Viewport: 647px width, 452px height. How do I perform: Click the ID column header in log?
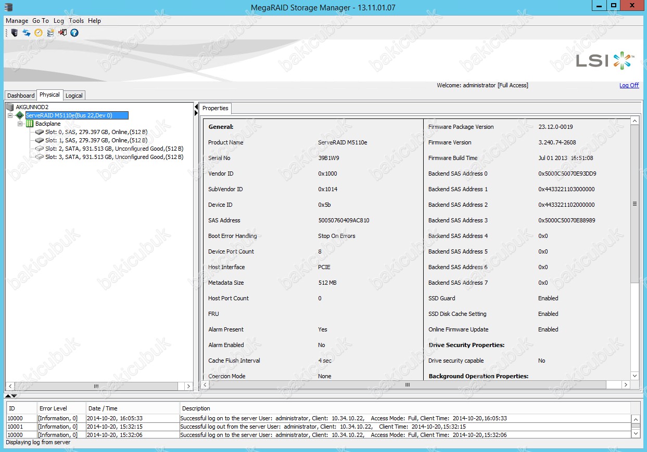pos(21,408)
